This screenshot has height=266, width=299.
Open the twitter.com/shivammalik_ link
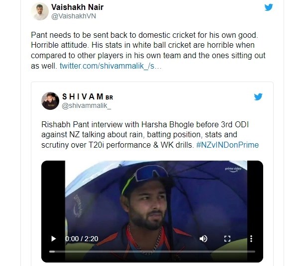[110, 66]
